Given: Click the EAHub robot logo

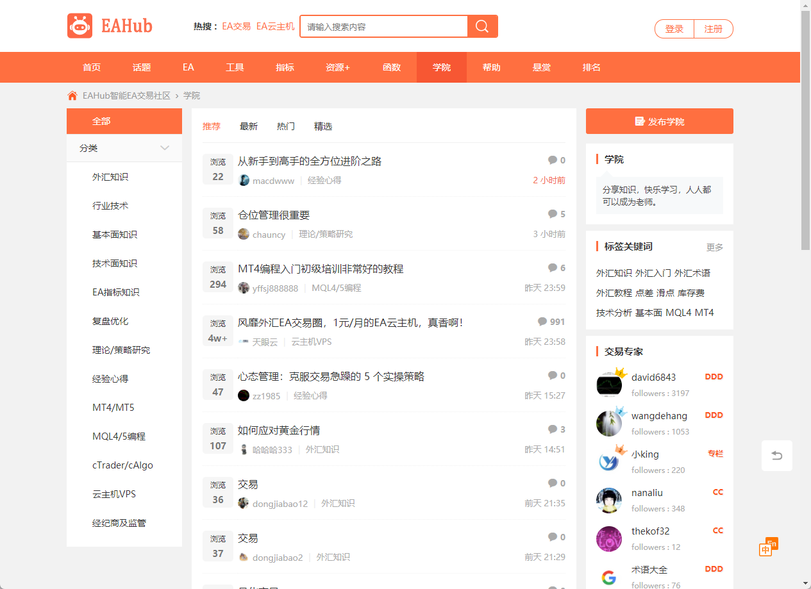Looking at the screenshot, I should 80,26.
